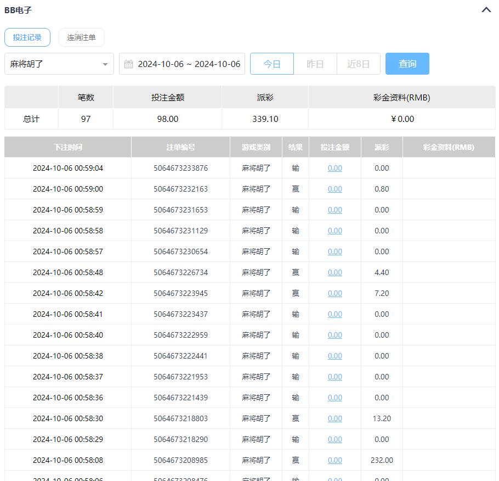This screenshot has width=499, height=481.
Task: Click bet amount link for 00:58:48 row
Action: click(334, 272)
